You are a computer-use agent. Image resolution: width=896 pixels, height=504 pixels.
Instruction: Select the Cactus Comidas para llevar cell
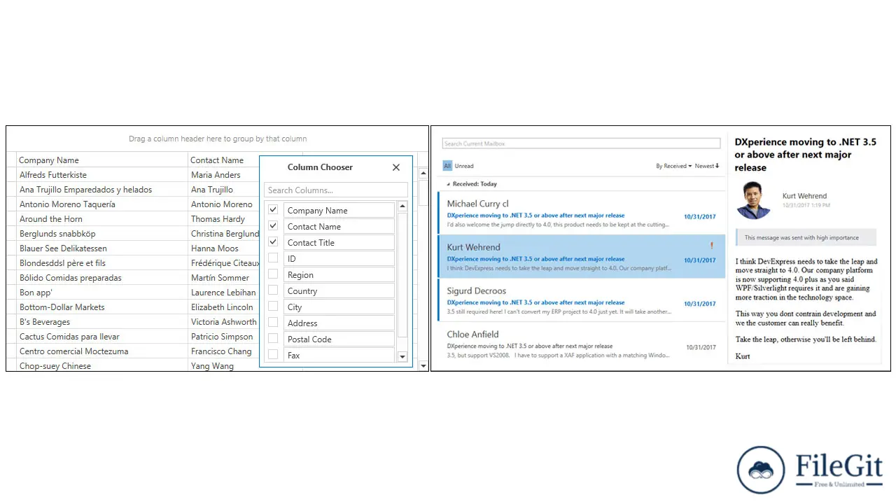pyautogui.click(x=102, y=336)
